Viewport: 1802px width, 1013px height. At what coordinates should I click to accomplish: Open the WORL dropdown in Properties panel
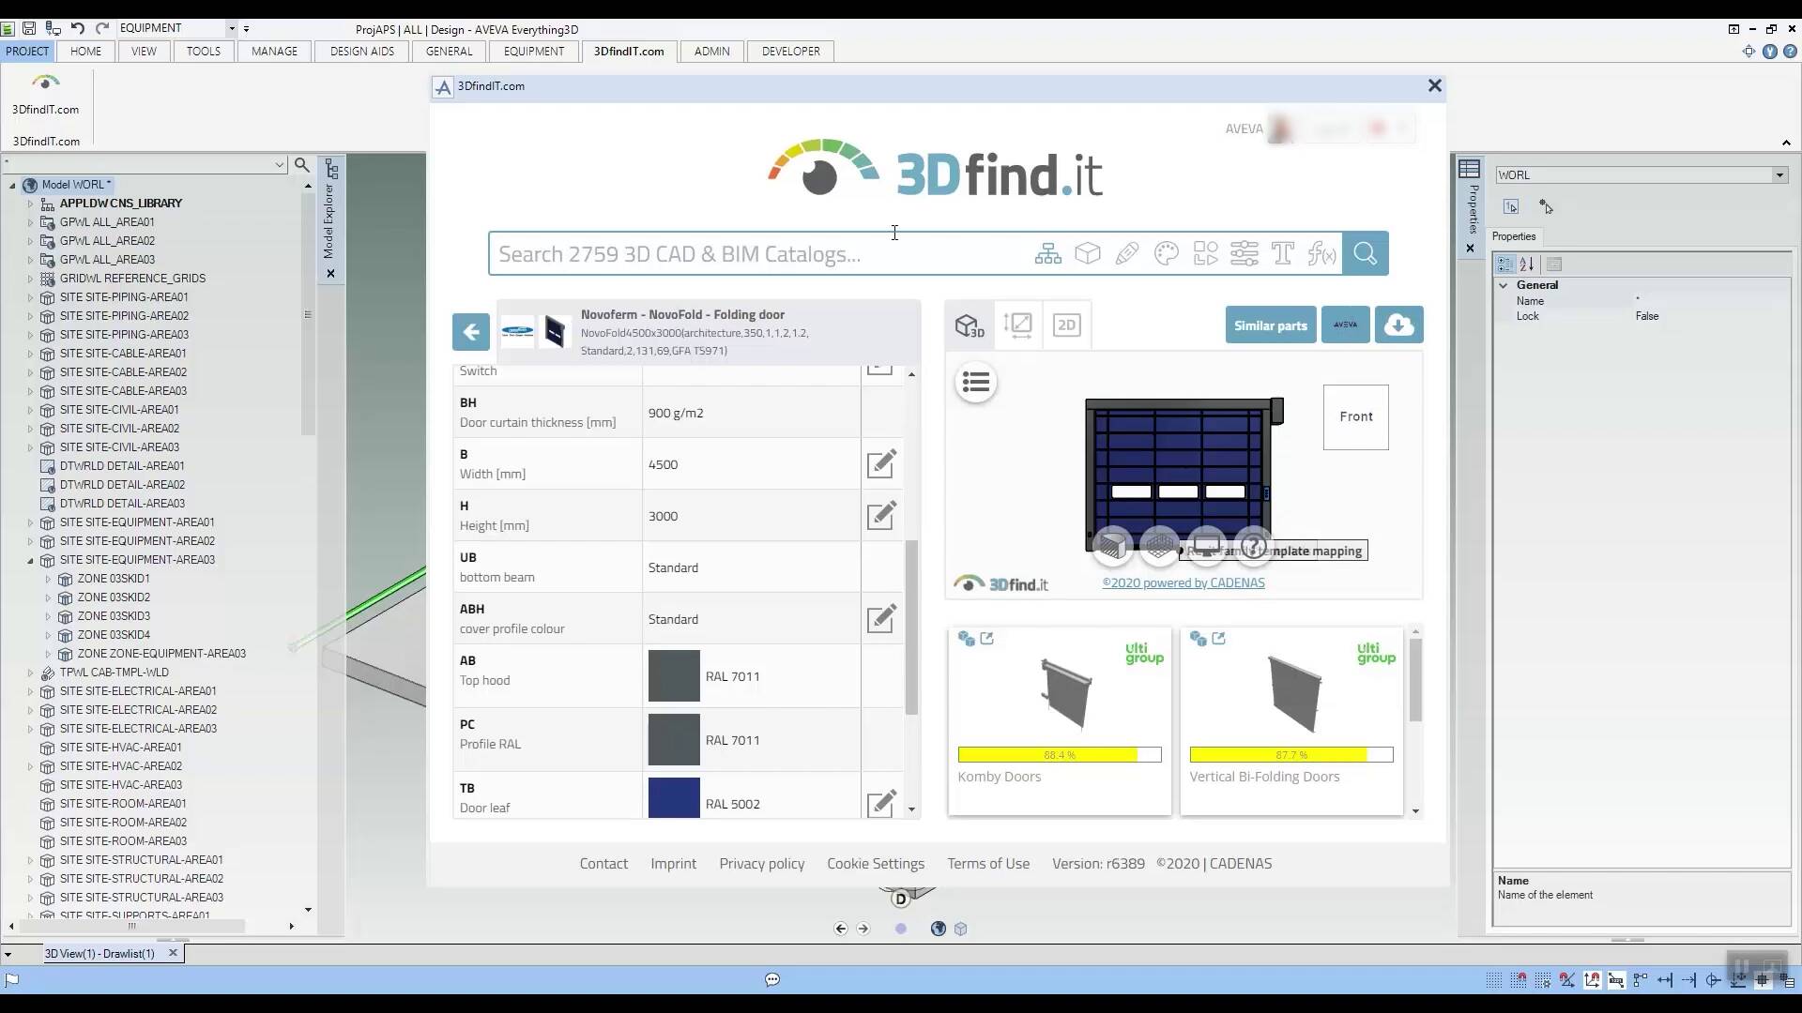point(1779,175)
